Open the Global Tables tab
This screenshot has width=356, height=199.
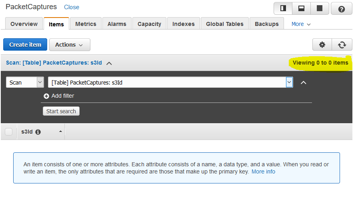pos(224,24)
